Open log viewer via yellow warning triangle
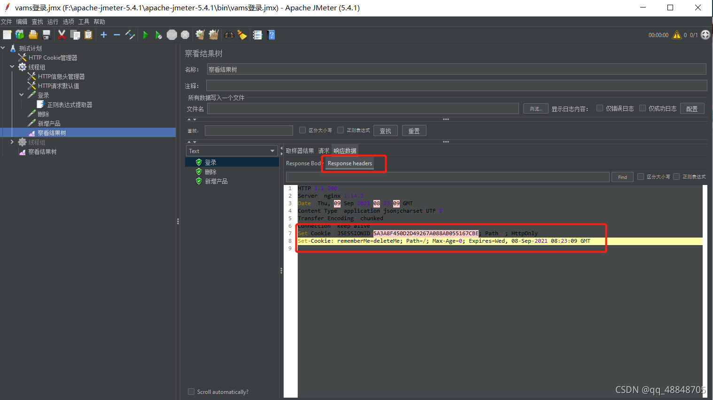The image size is (713, 400). pos(676,34)
